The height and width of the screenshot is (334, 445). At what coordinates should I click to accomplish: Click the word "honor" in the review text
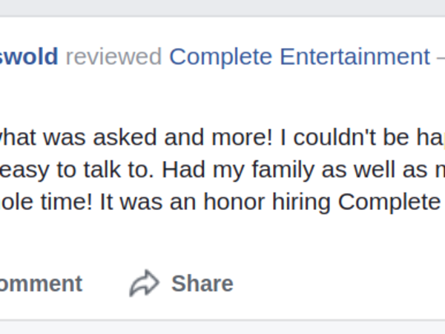tap(234, 202)
